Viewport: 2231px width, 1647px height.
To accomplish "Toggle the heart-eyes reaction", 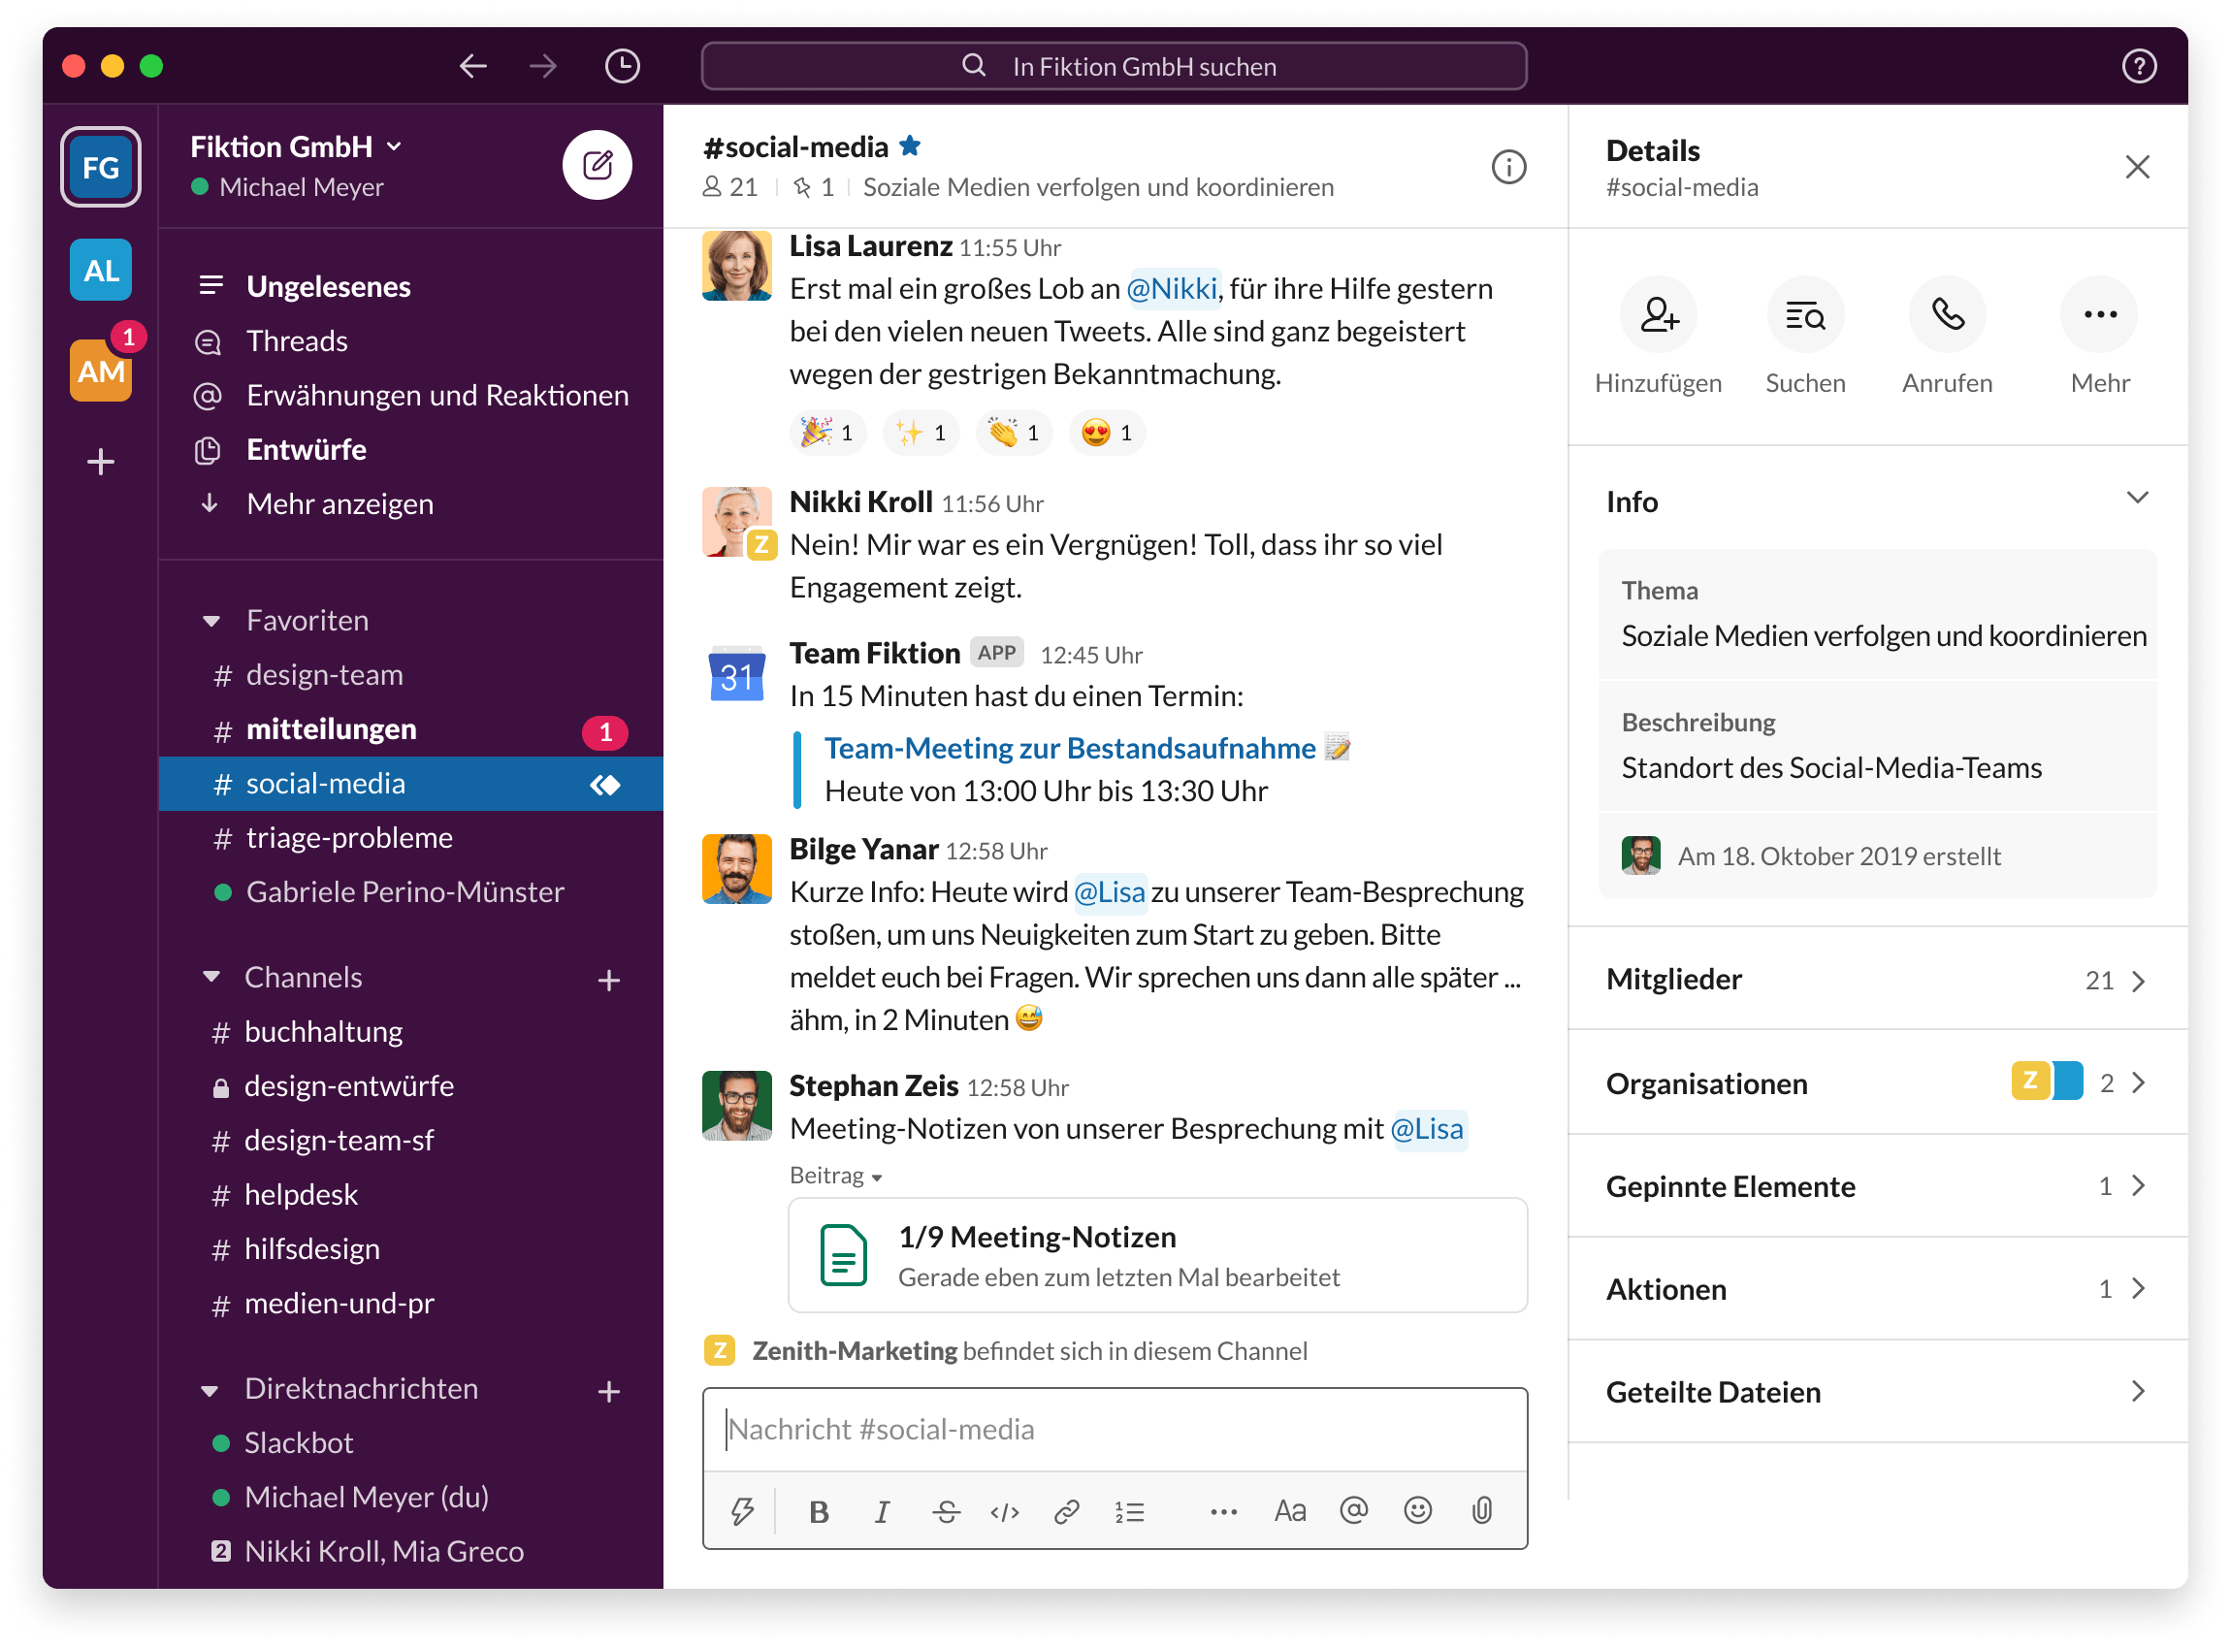I will (1108, 433).
